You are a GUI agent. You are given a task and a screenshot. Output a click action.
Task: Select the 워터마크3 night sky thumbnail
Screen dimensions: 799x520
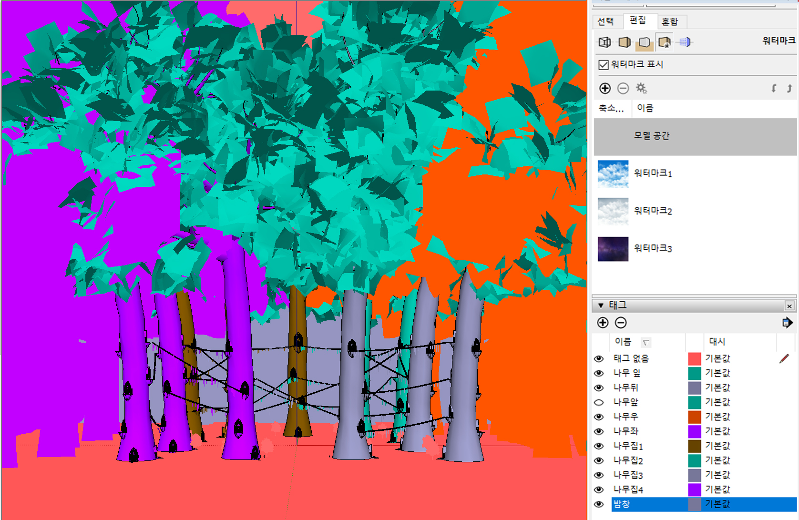(x=613, y=249)
